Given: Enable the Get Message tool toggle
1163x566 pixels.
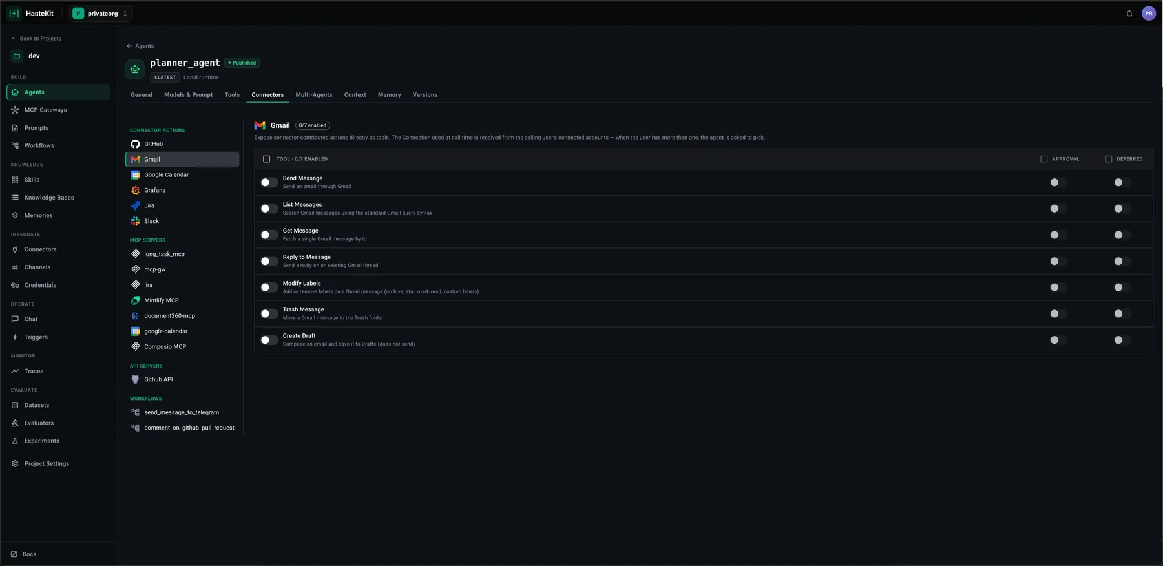Looking at the screenshot, I should point(269,235).
